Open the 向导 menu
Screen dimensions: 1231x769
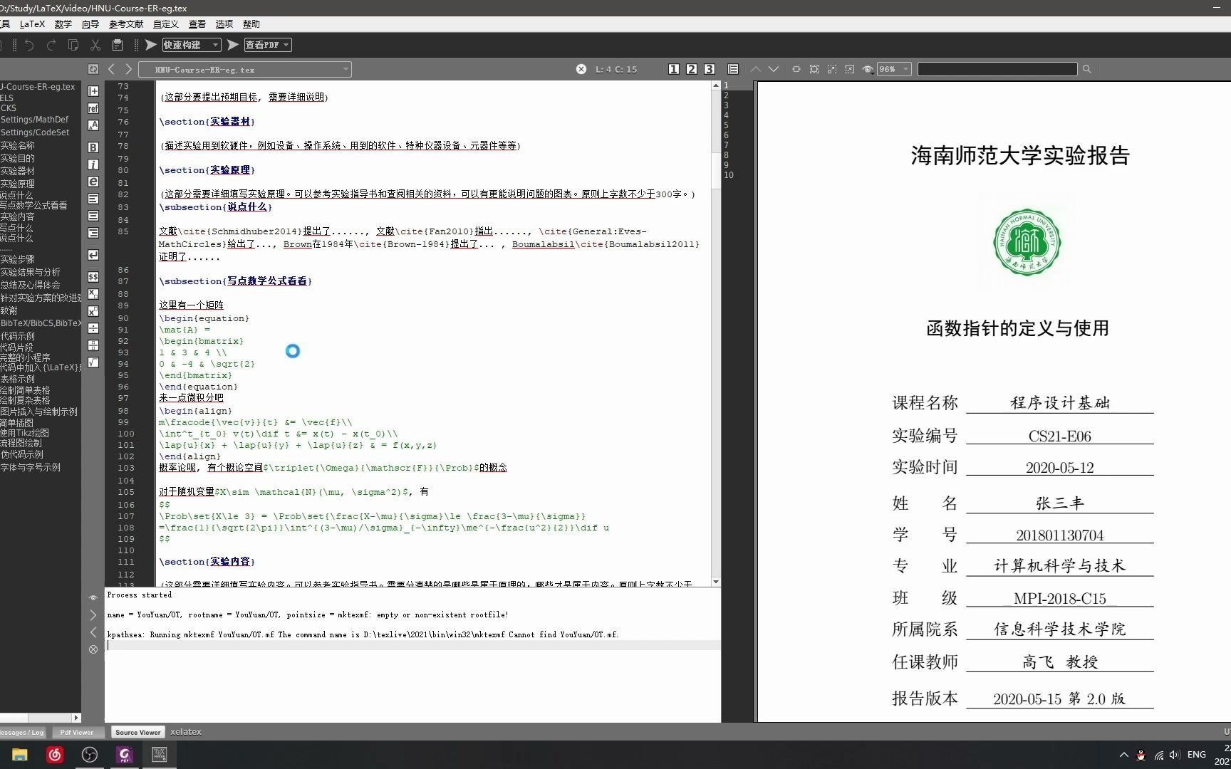click(x=90, y=23)
